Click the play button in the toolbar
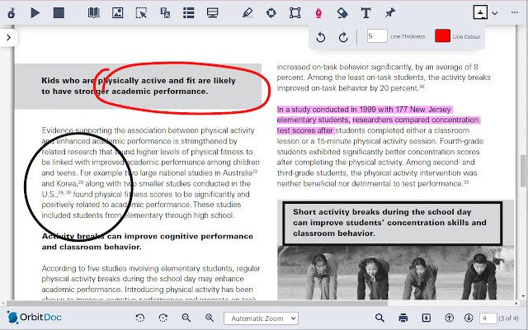Screen dimensions: 528x330 pyautogui.click(x=35, y=13)
